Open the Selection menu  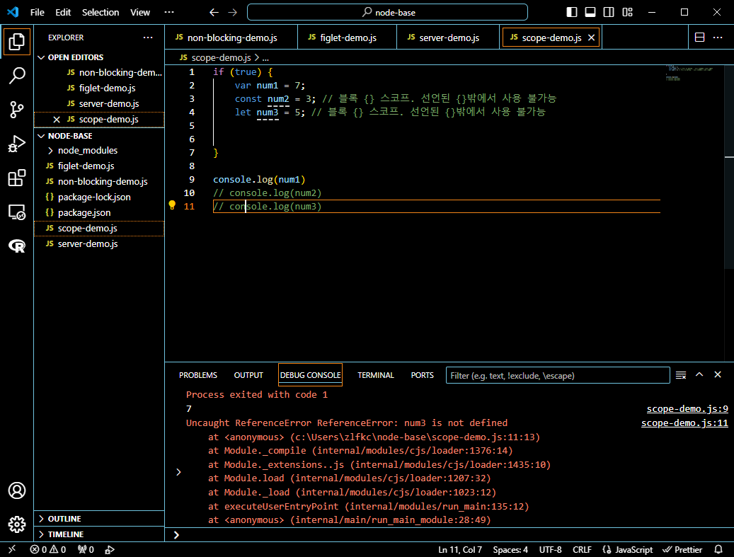pyautogui.click(x=101, y=12)
